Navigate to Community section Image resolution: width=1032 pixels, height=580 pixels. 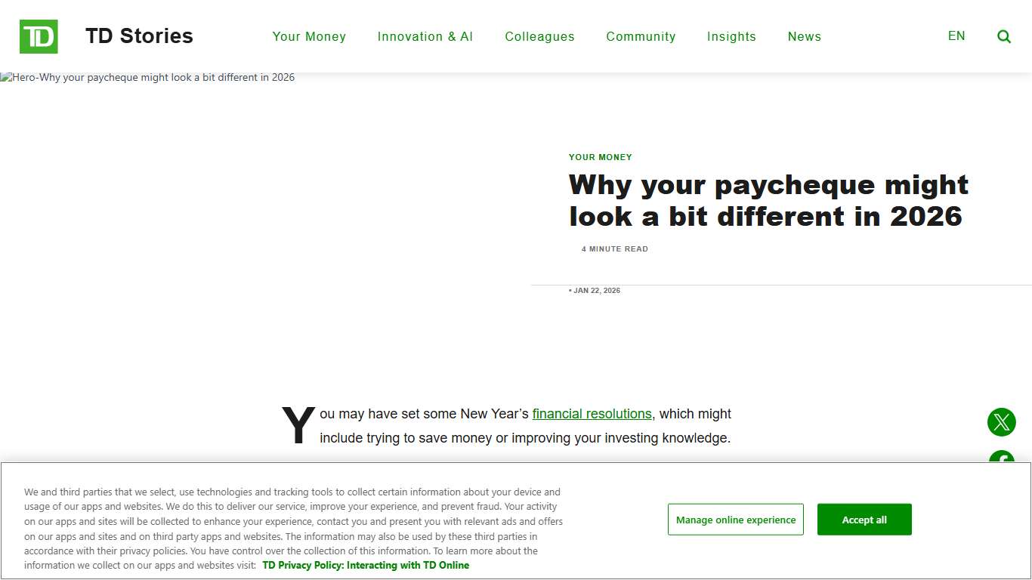tap(641, 36)
